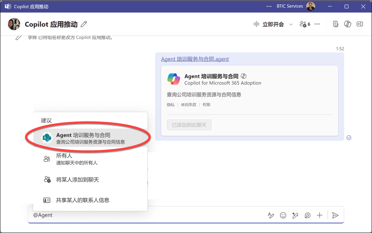Open the meeting notes icon in header
Image resolution: width=372 pixels, height=233 pixels.
[335, 24]
